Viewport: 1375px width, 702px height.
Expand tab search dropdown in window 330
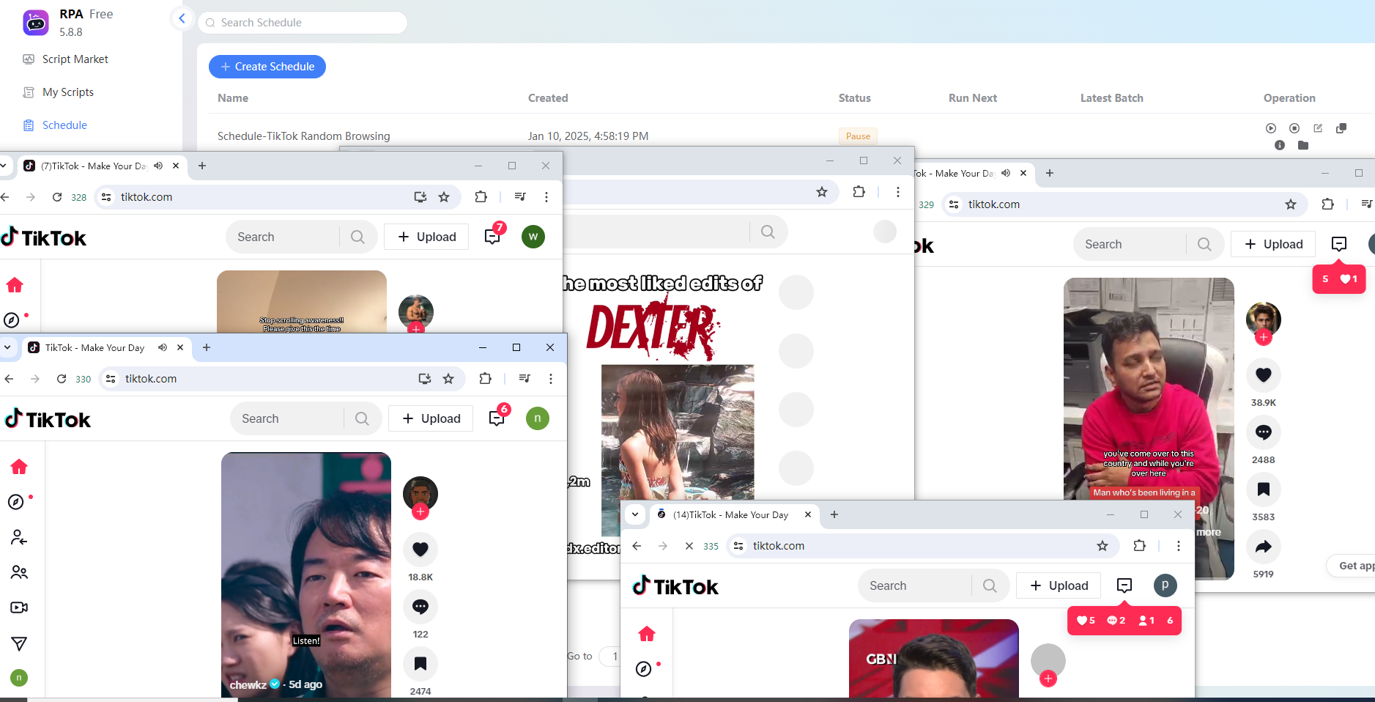pos(7,347)
